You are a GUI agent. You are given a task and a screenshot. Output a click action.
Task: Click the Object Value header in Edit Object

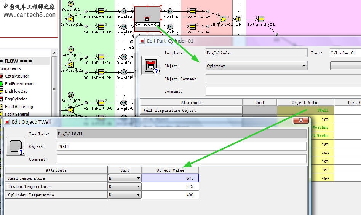pyautogui.click(x=170, y=170)
